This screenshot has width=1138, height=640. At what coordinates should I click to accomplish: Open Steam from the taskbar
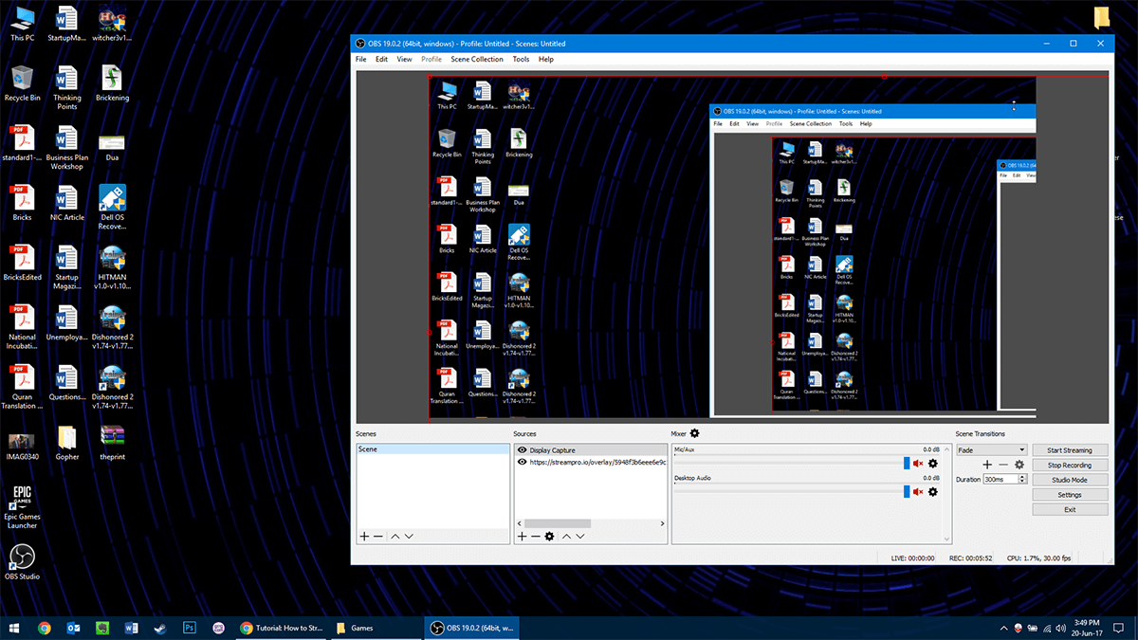pos(159,628)
